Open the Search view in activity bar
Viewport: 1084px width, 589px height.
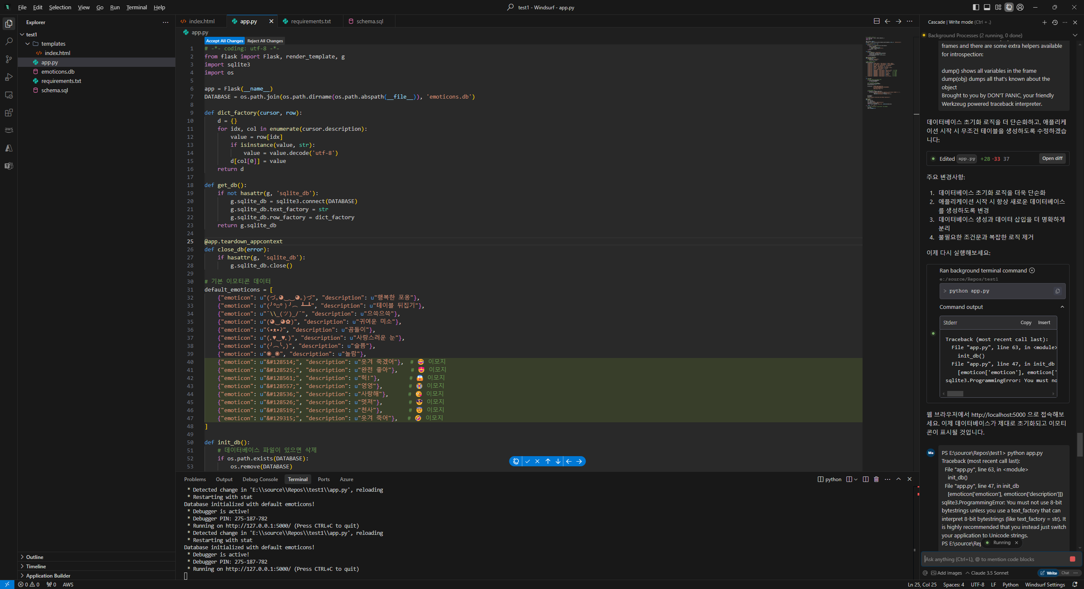click(x=9, y=41)
